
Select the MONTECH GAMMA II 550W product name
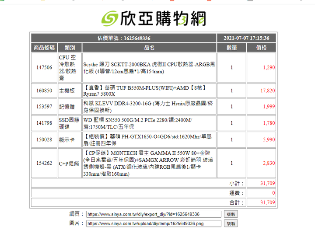[148, 163]
